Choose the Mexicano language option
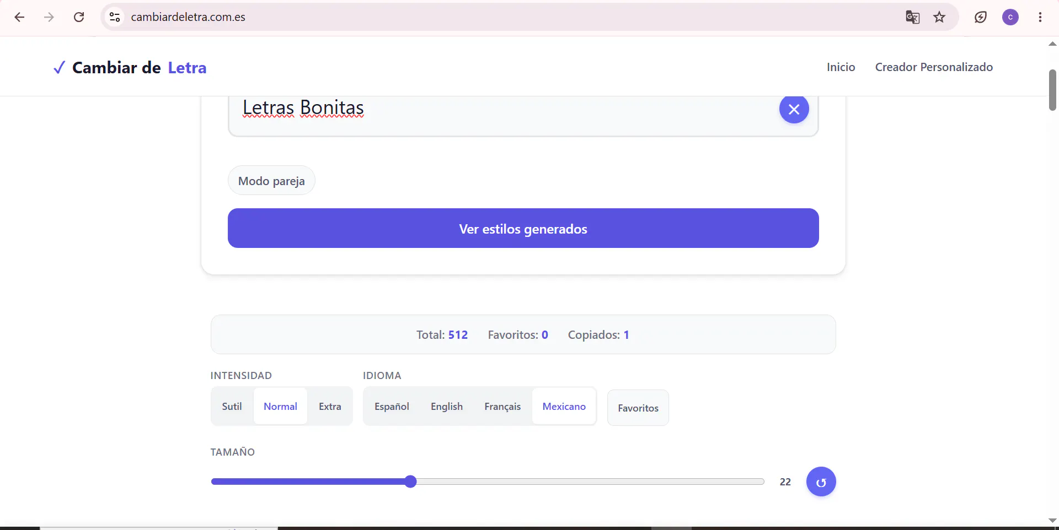This screenshot has height=530, width=1059. [x=564, y=407]
